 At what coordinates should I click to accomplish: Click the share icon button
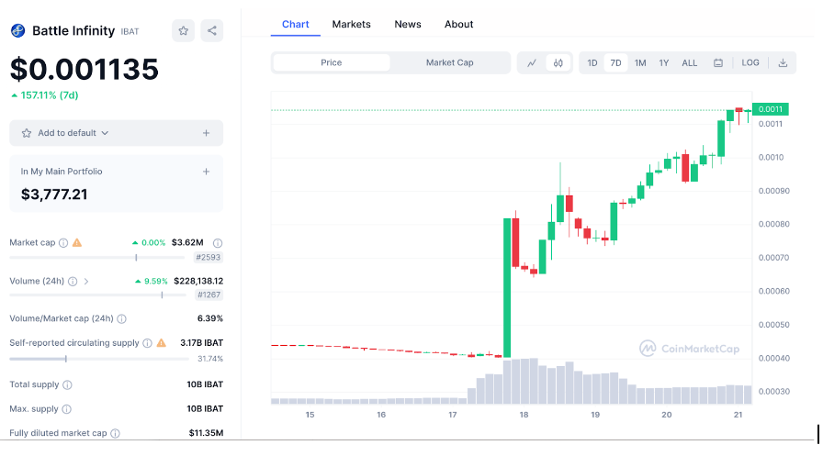click(x=212, y=30)
